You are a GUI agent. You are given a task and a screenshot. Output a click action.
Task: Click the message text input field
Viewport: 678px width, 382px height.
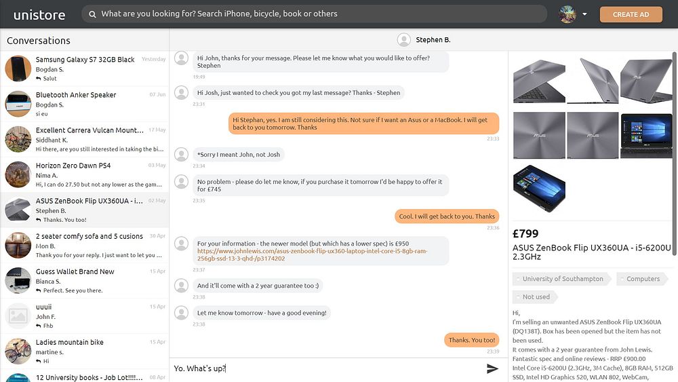[x=325, y=368]
